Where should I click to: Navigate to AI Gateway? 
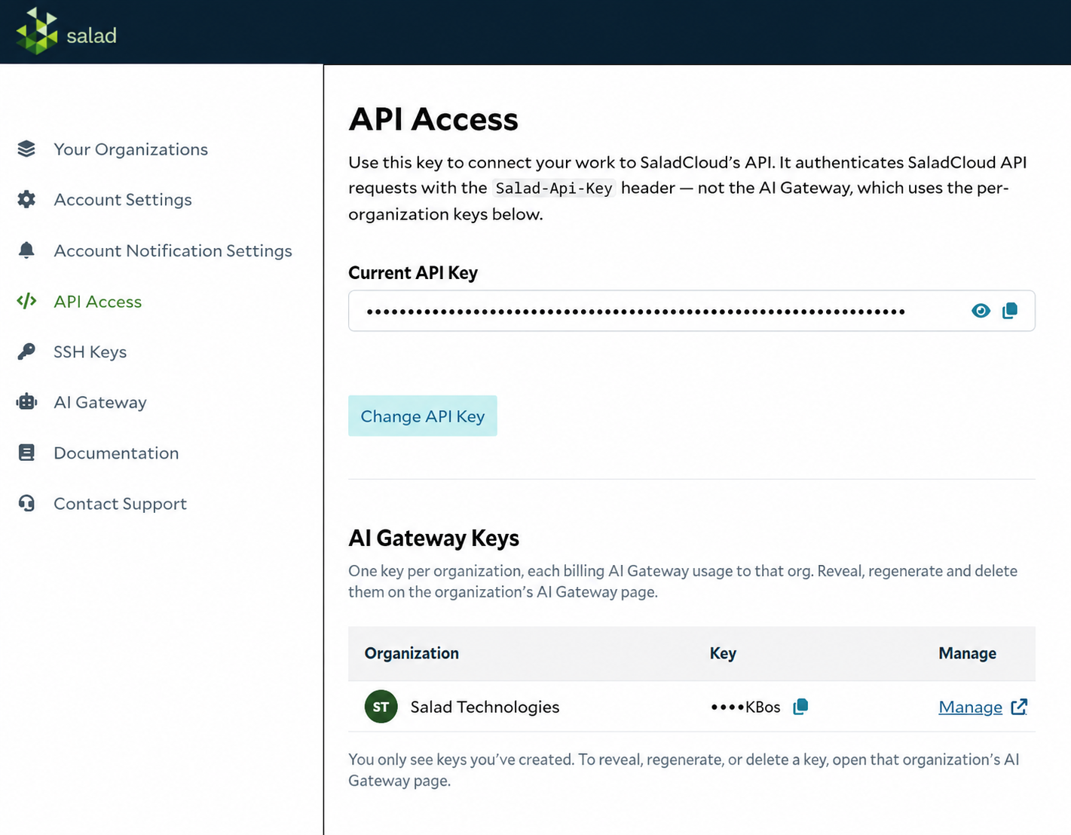pyautogui.click(x=99, y=403)
